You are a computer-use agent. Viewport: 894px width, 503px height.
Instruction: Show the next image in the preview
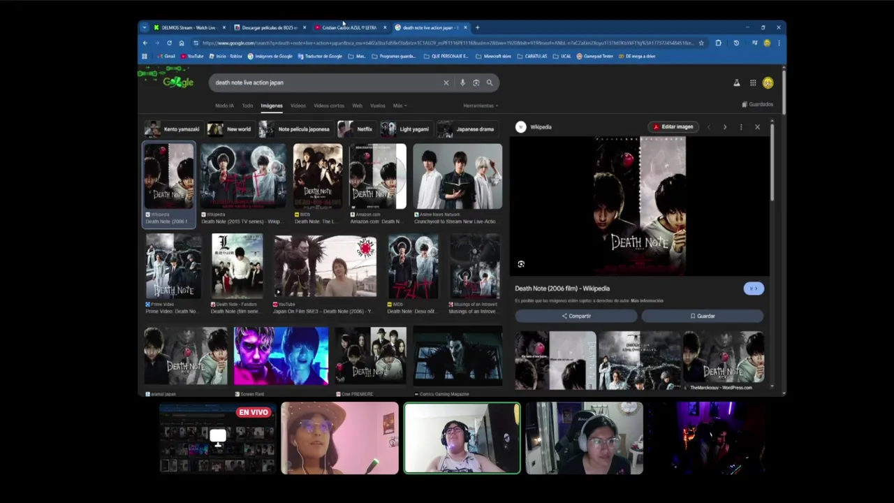(x=724, y=126)
